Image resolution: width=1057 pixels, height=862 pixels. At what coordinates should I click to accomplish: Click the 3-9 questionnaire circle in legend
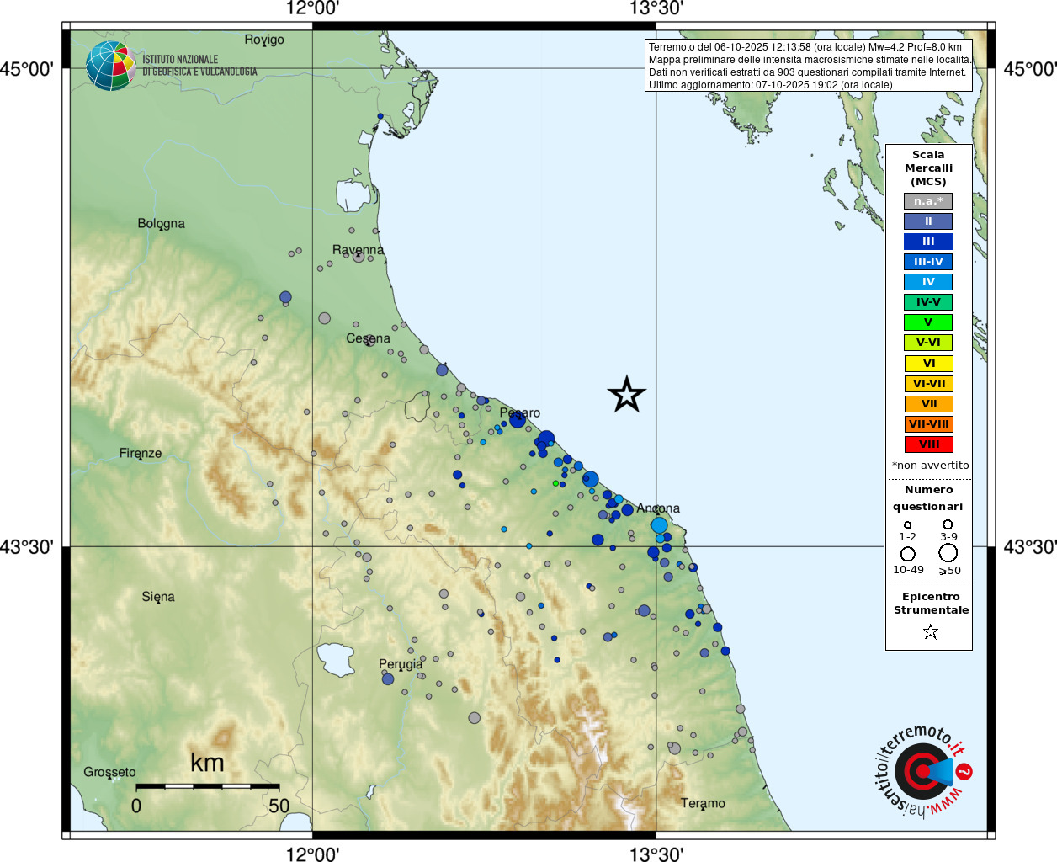click(x=948, y=524)
